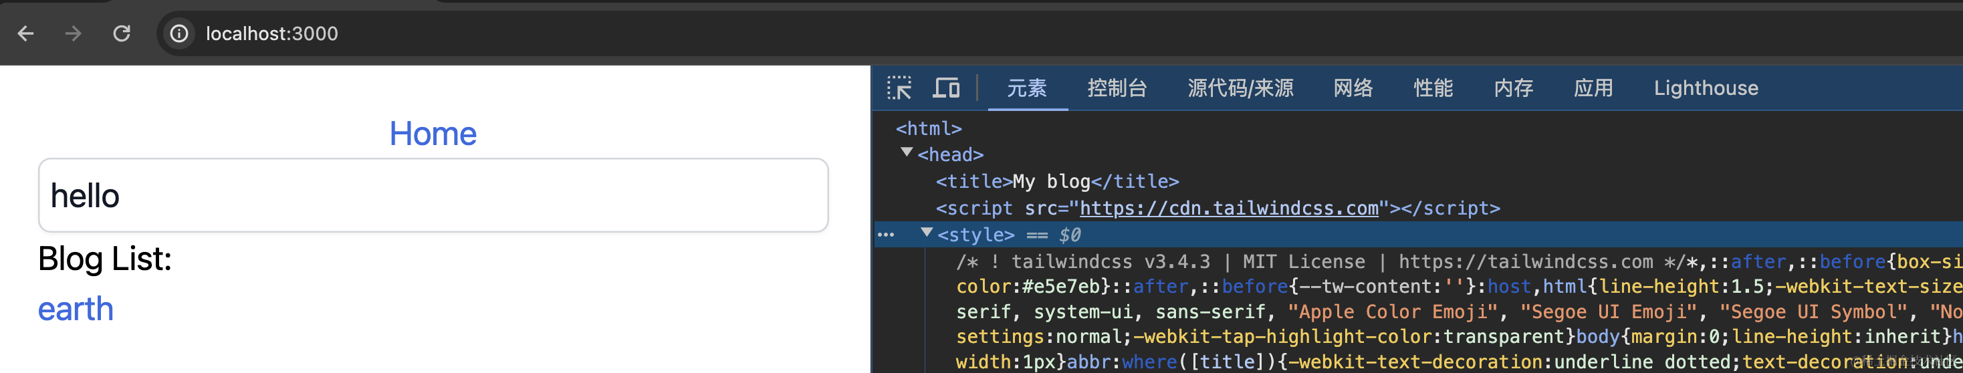1963x373 pixels.
Task: Activate the inspect element picker tool
Action: (x=899, y=88)
